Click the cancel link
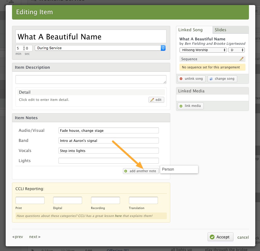 [x=243, y=237]
